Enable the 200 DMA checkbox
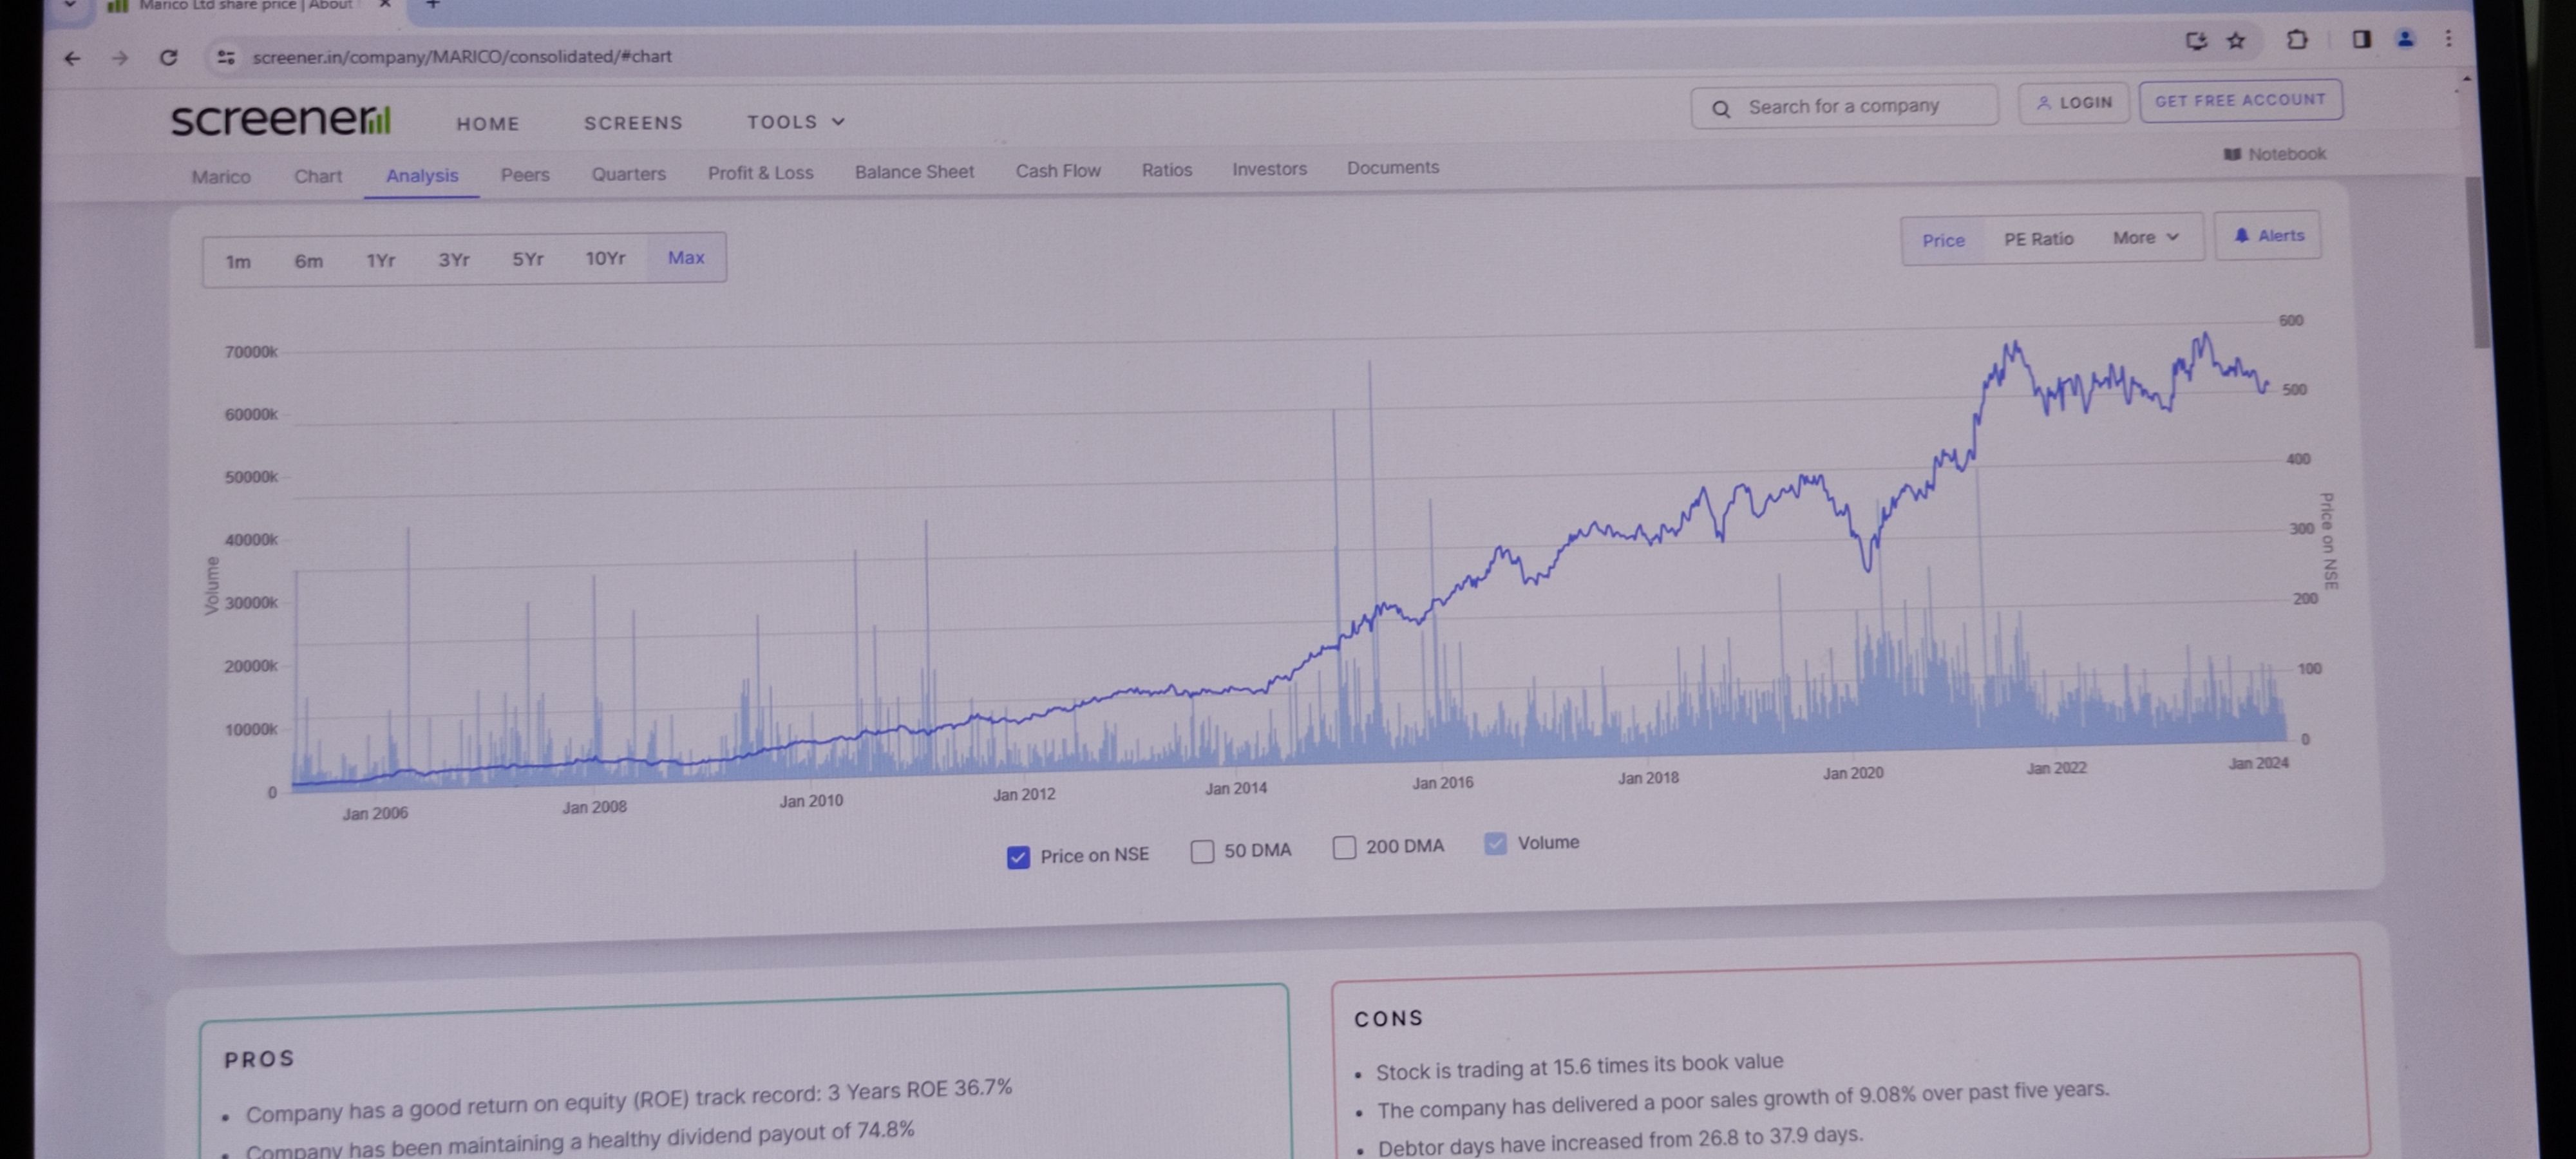This screenshot has width=2576, height=1159. (1344, 848)
